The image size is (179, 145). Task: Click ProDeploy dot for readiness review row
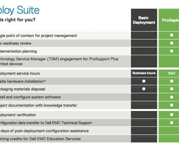click(172, 43)
